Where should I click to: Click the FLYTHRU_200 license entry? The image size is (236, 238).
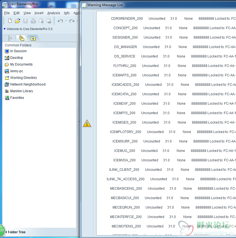(x=125, y=66)
